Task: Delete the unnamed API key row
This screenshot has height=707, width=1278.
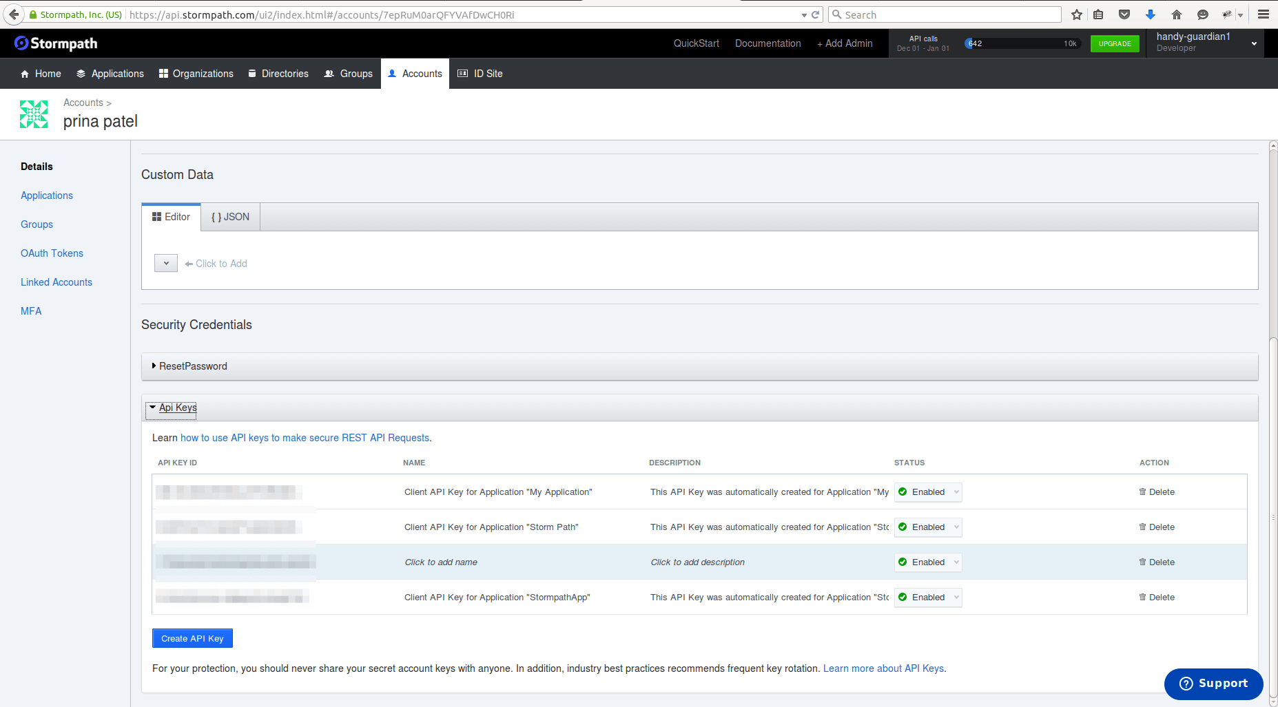Action: pos(1157,562)
